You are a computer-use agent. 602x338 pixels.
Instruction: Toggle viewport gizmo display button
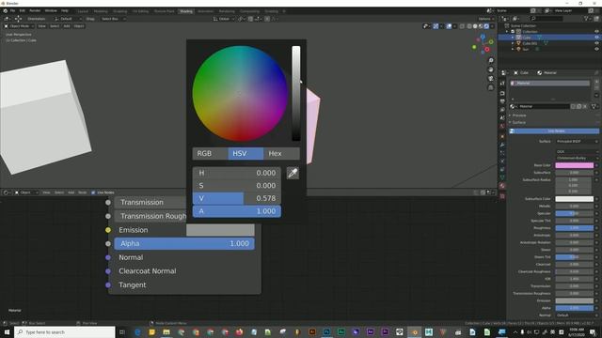(436, 26)
